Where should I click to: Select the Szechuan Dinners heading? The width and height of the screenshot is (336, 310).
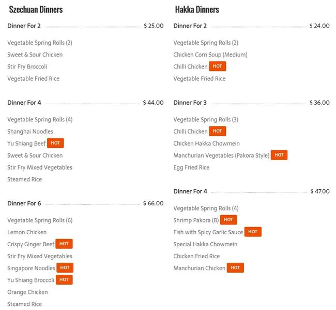[x=36, y=9]
